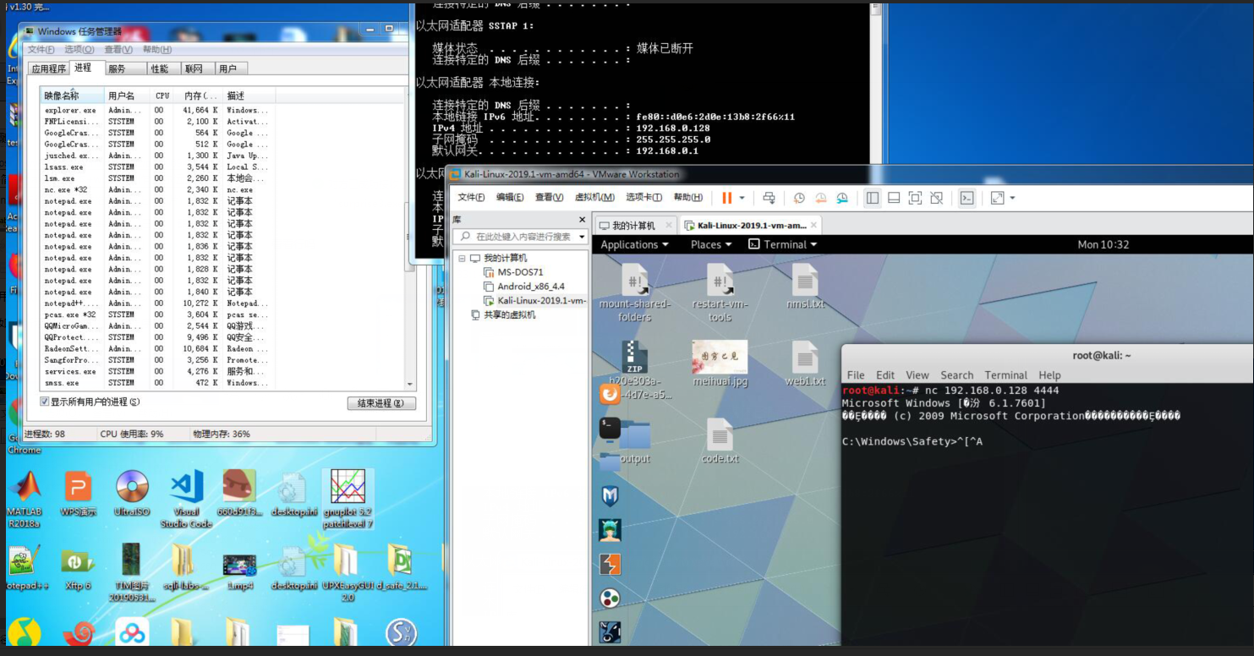
Task: Open the 文件(F) menu in VMware Workstation
Action: tap(471, 198)
